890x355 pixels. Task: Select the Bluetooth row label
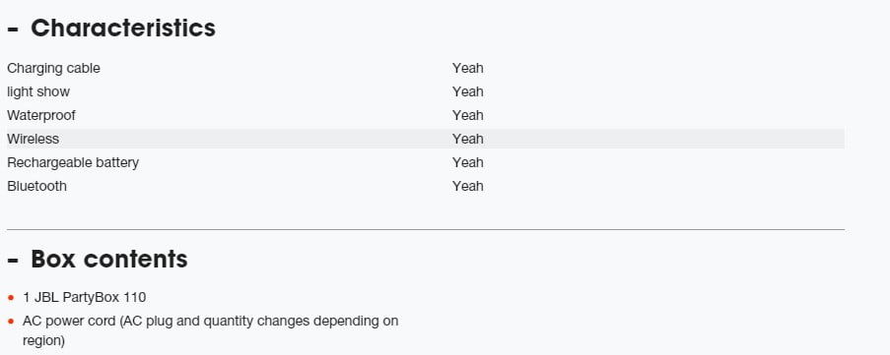click(x=36, y=186)
